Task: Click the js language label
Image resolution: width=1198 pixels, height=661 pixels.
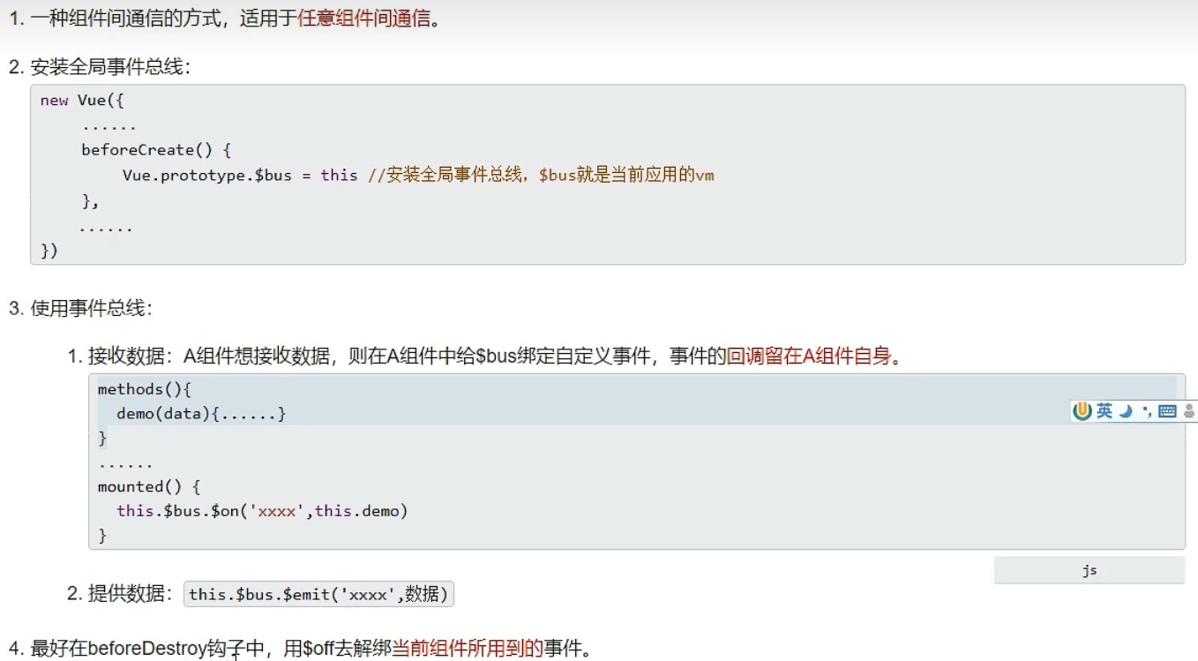Action: [x=1089, y=570]
